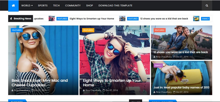Select FEATURED tag before Eight Ways ticker headline
This screenshot has width=220, height=102.
[x=62, y=19]
